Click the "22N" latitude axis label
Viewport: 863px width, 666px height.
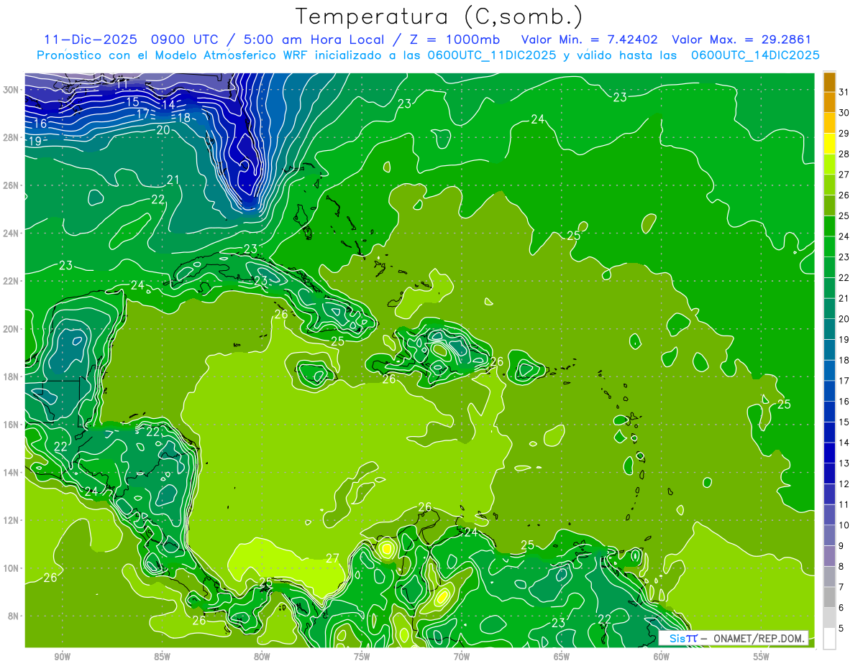point(11,281)
